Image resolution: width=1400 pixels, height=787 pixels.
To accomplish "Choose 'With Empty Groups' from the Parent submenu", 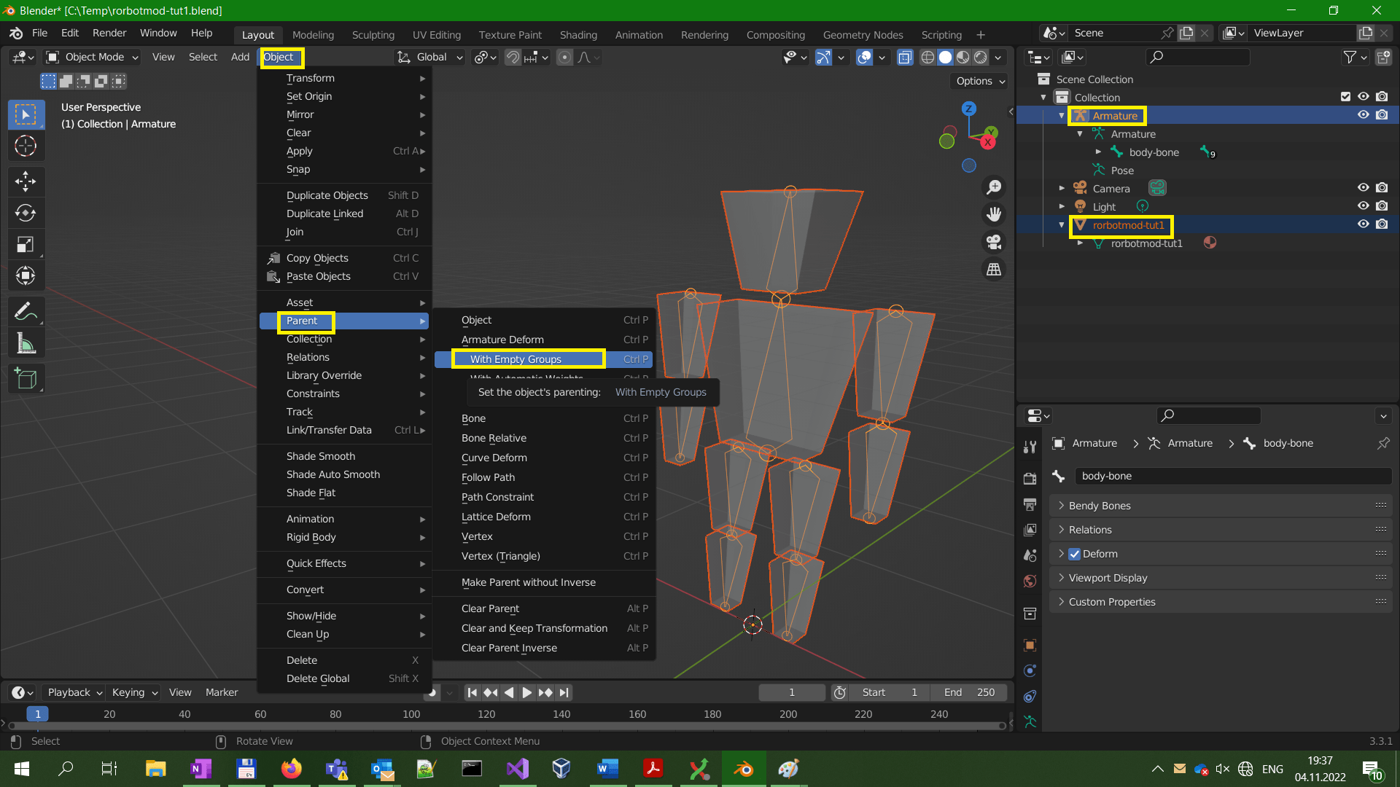I will tap(516, 359).
